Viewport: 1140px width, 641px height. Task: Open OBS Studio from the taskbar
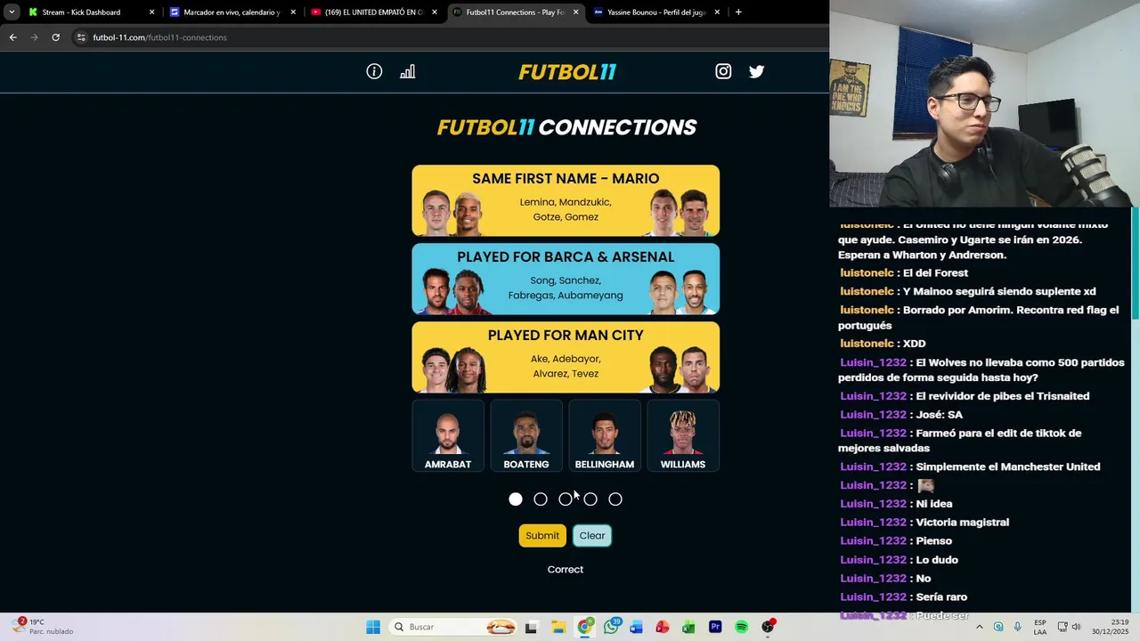pos(768,627)
